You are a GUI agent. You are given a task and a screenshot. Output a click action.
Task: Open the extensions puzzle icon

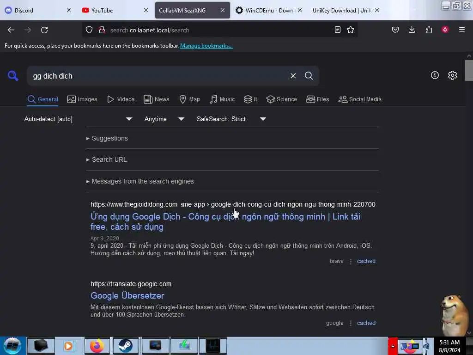point(429,30)
